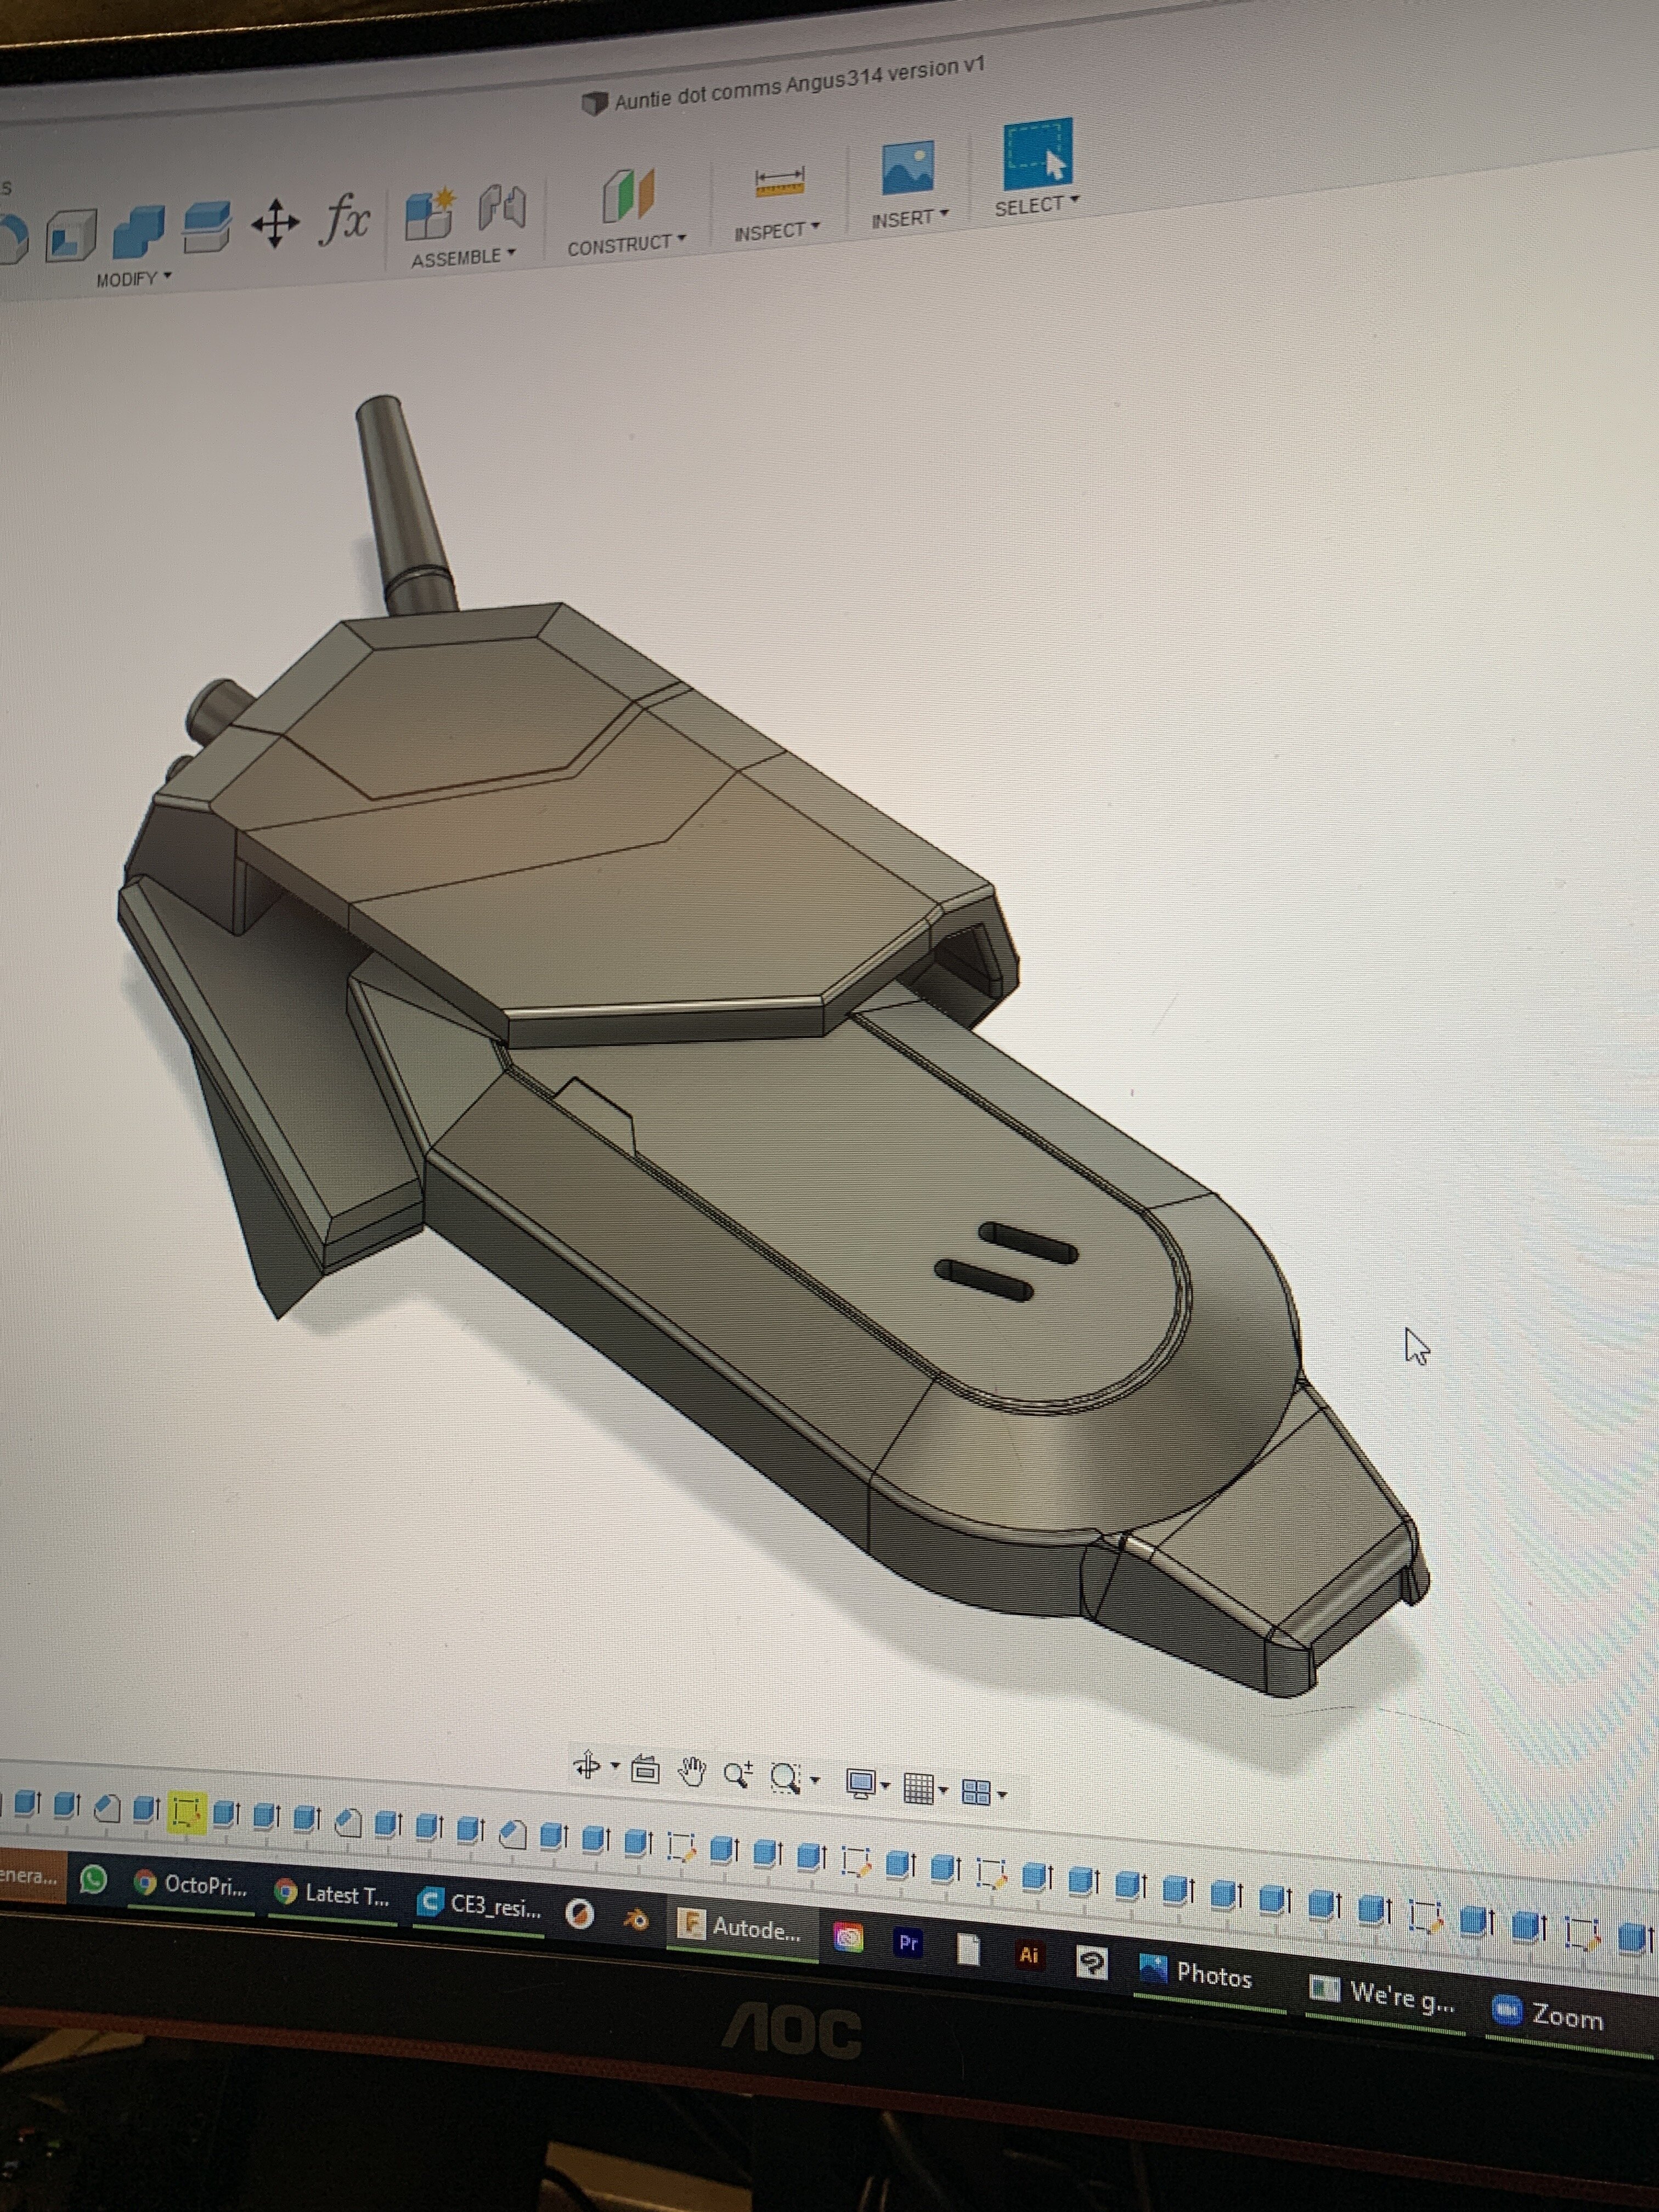The image size is (1659, 2212).
Task: Click the SELECT tool button
Action: (x=1037, y=156)
